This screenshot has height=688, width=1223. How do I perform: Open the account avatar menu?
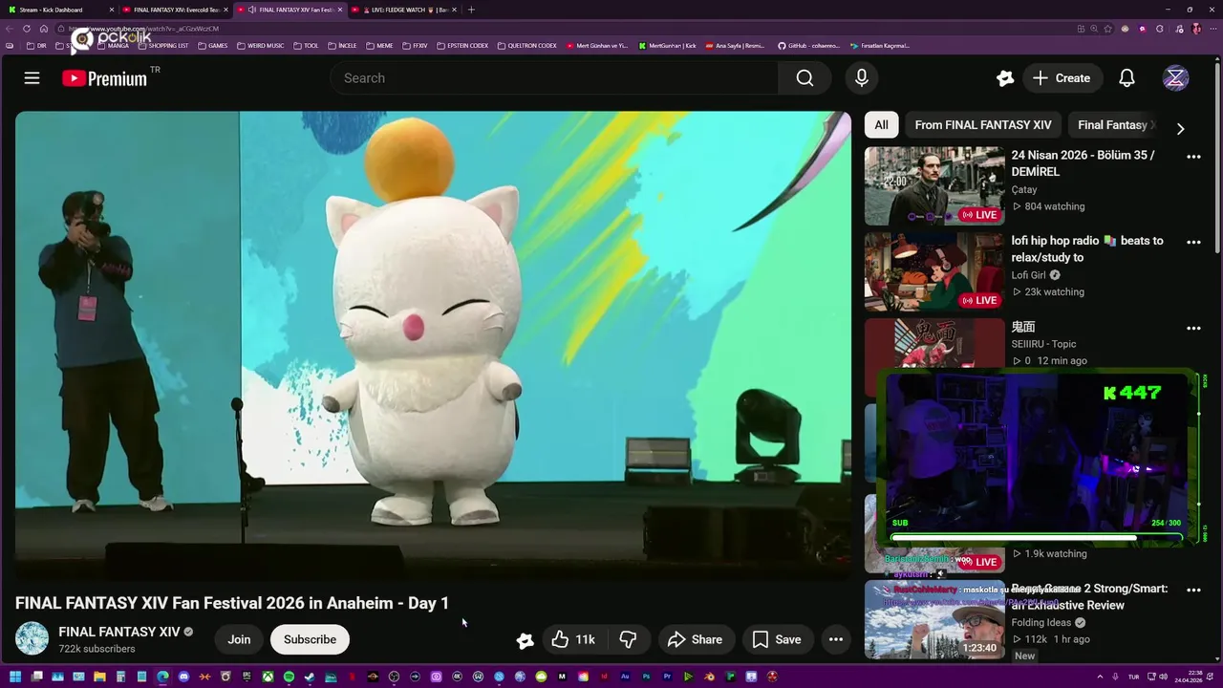tap(1175, 78)
